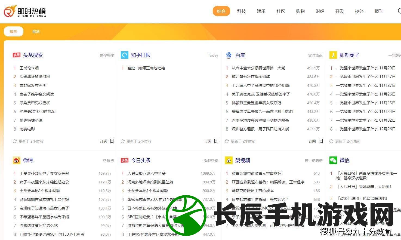Open the 即刻圈子 card title
Image resolution: width=401 pixels, height=240 pixels.
pos(349,55)
